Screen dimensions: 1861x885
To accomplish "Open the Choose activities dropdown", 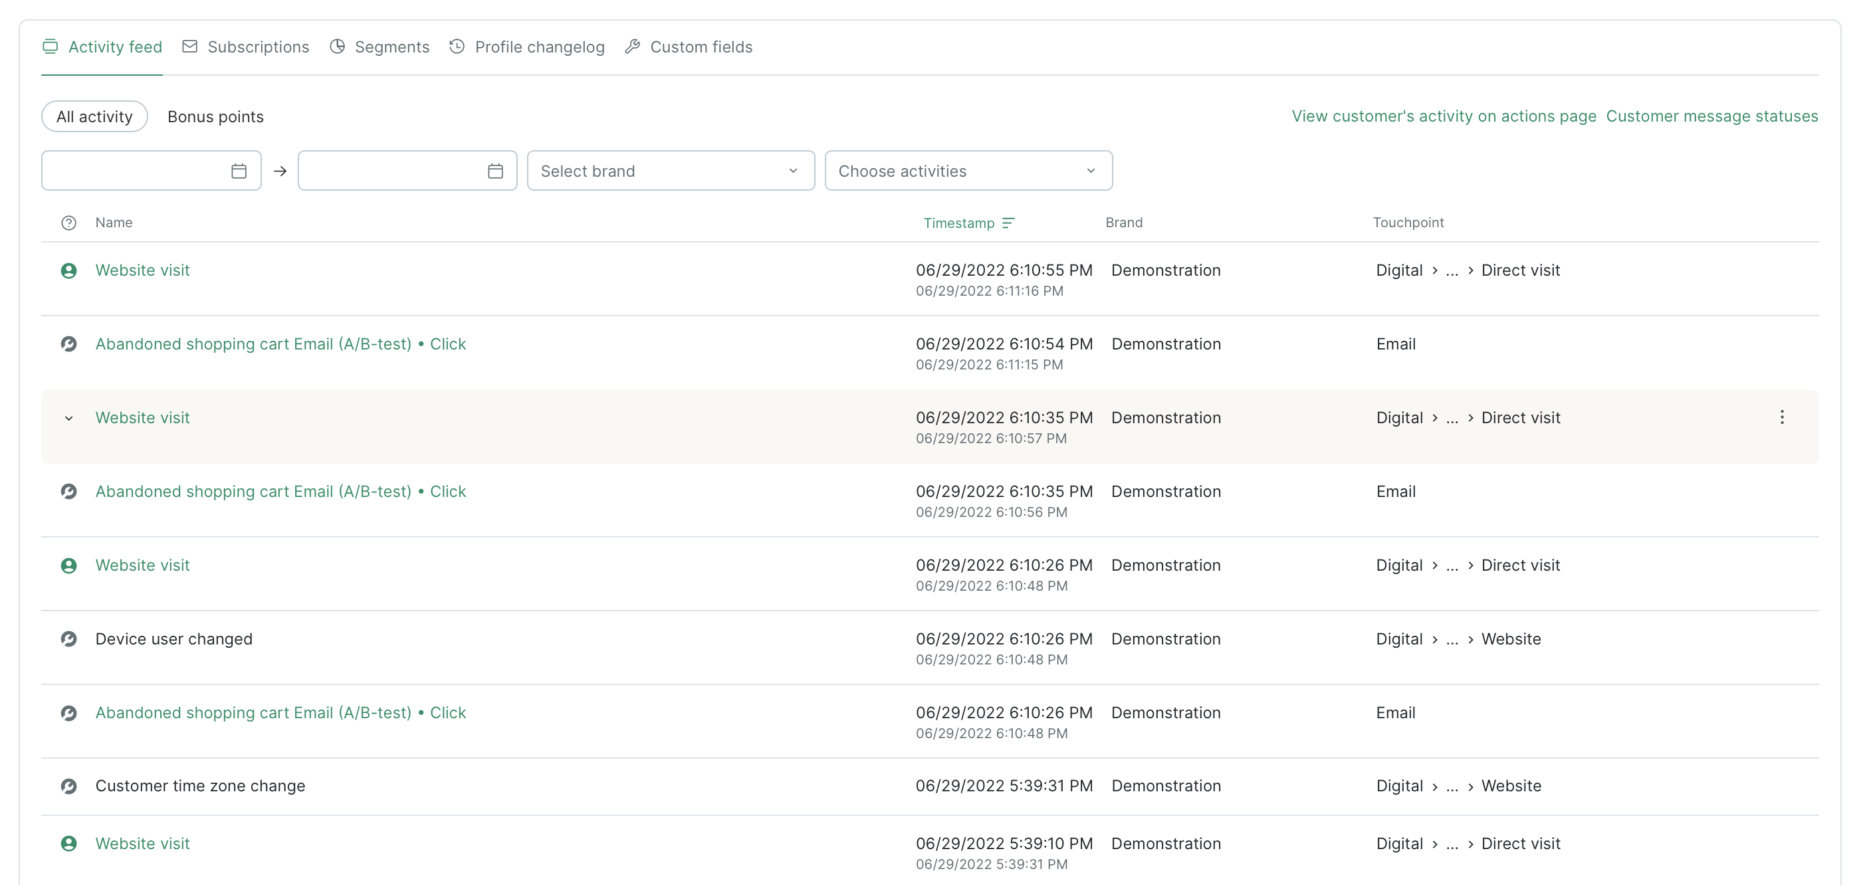I will coord(966,169).
